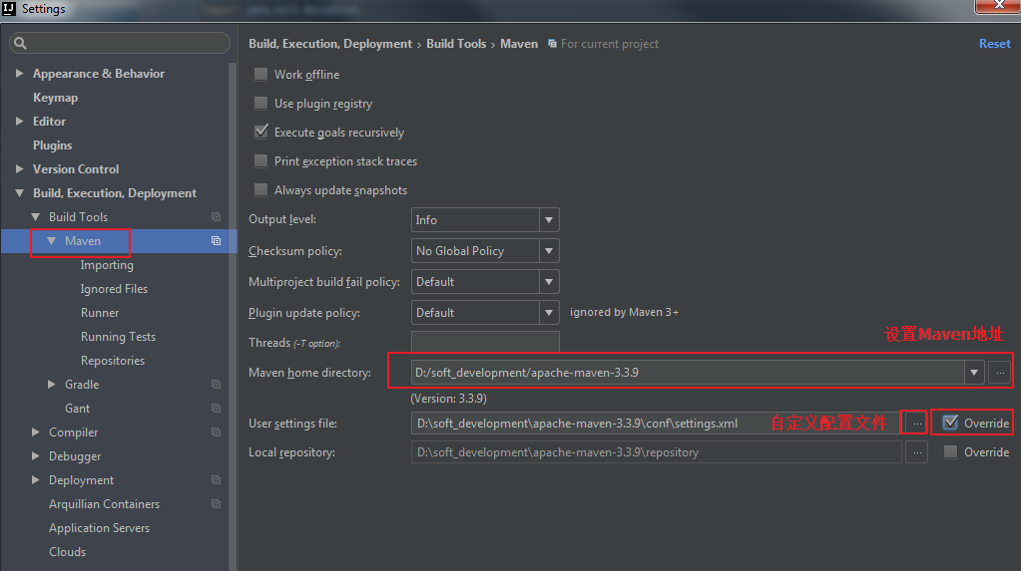The height and width of the screenshot is (571, 1021).
Task: Open Maven Importing settings
Action: [x=107, y=265]
